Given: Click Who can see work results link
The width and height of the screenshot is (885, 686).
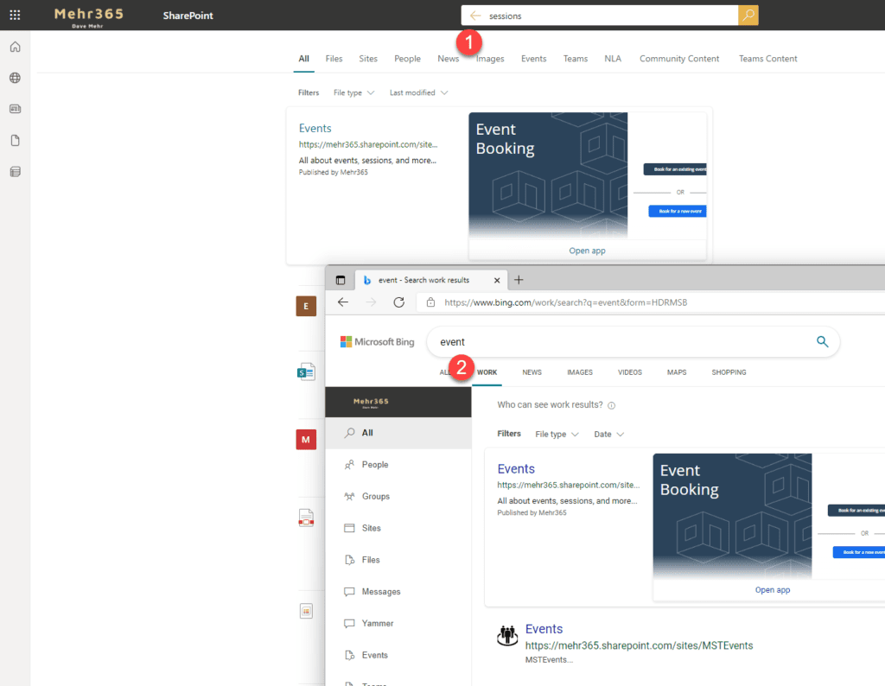Looking at the screenshot, I should 550,404.
